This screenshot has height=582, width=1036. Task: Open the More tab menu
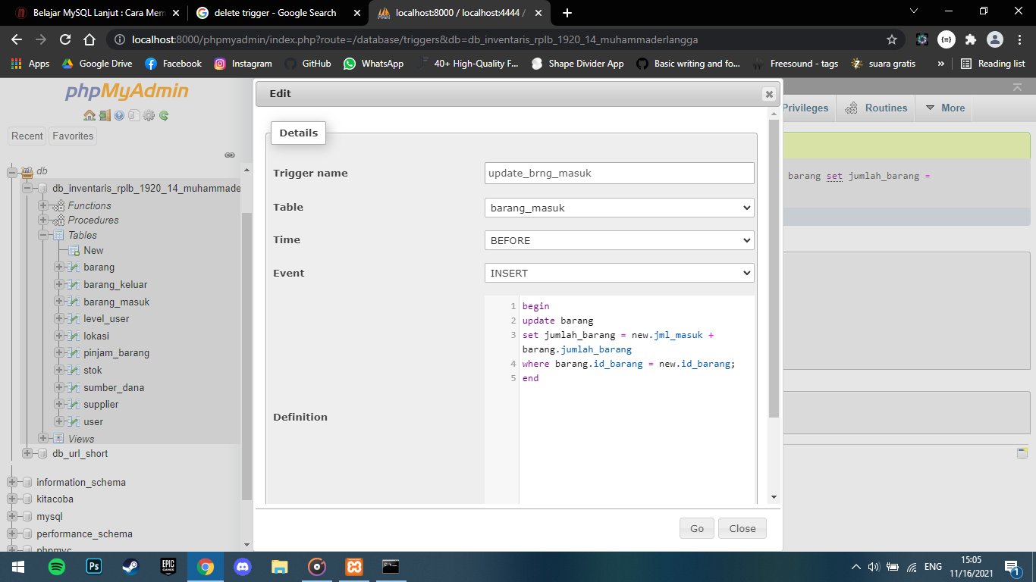945,108
